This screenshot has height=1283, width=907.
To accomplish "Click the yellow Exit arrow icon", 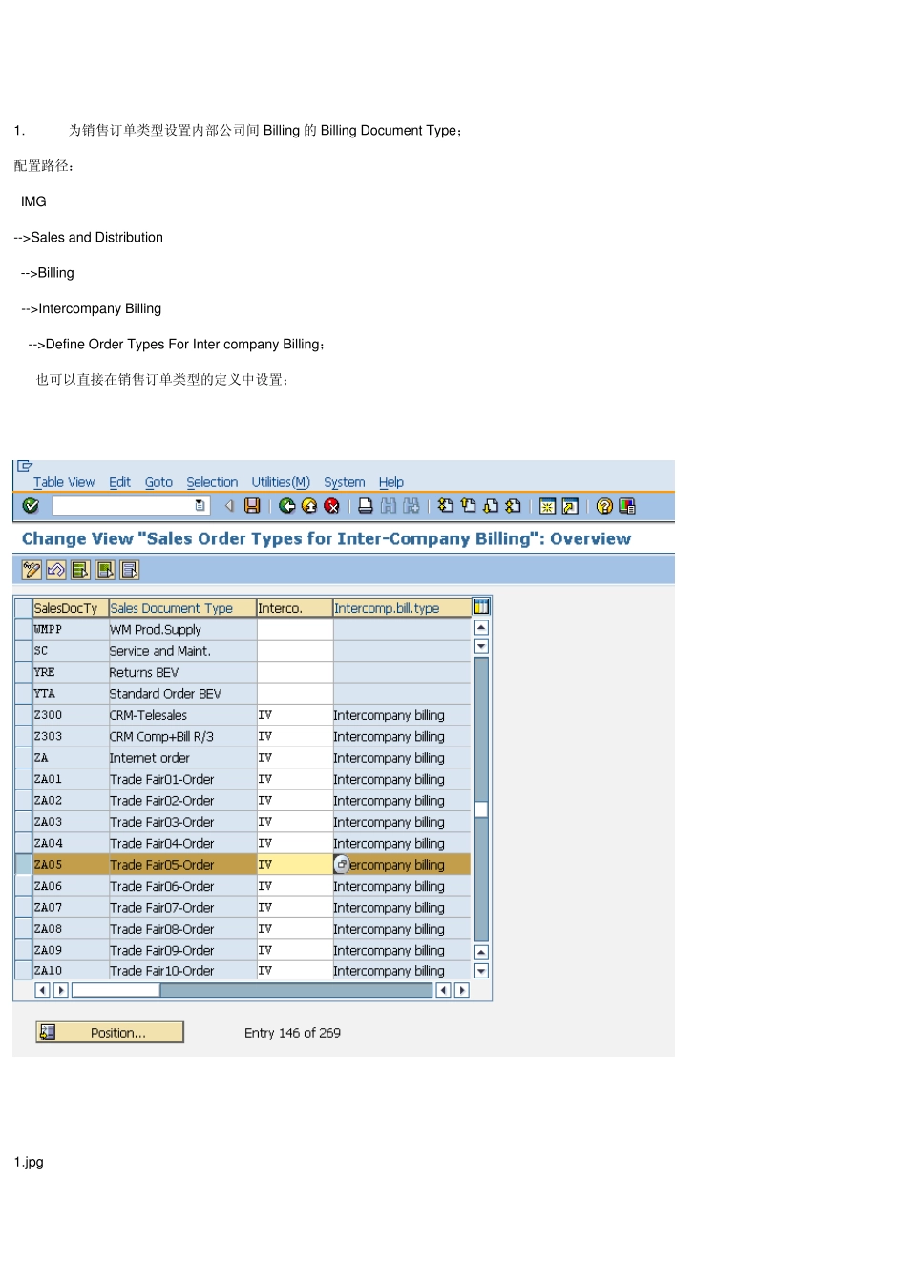I will (309, 506).
